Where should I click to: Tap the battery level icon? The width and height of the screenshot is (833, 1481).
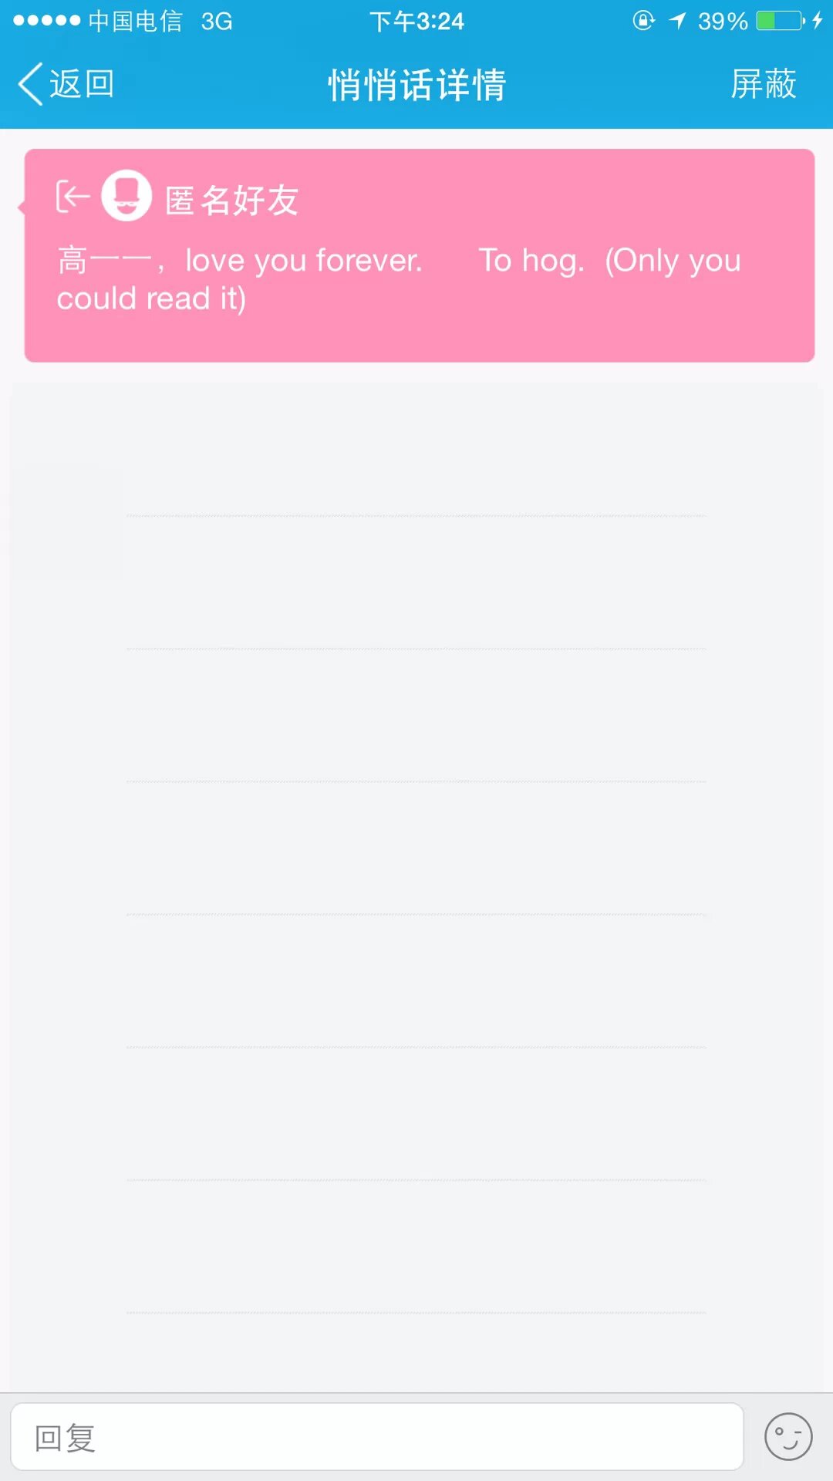(780, 21)
